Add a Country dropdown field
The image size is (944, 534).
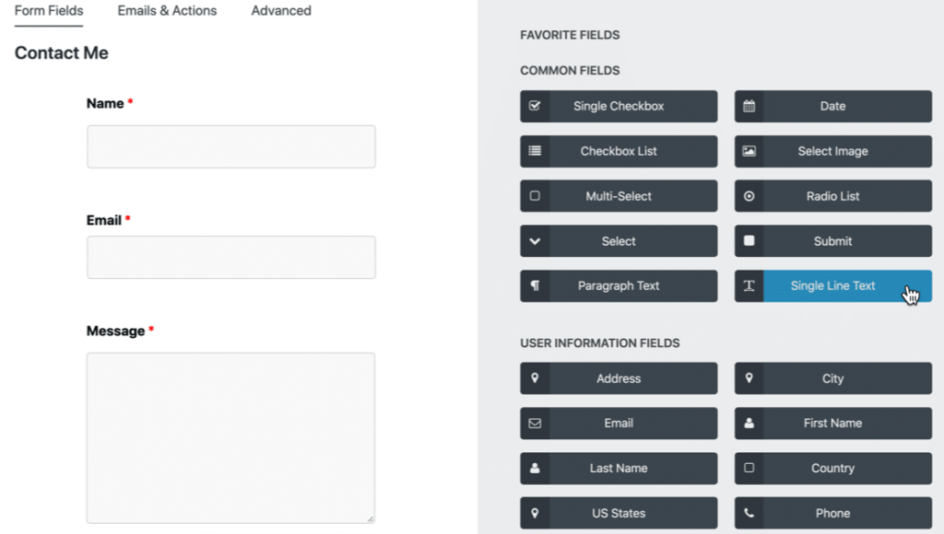pos(832,468)
